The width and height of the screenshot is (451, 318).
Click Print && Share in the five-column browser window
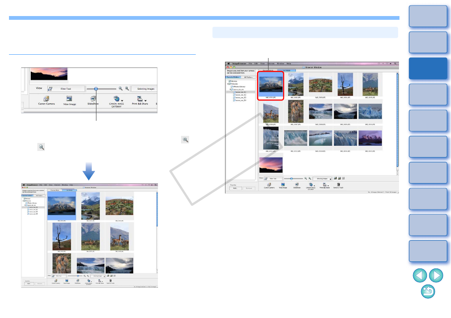tap(324, 185)
